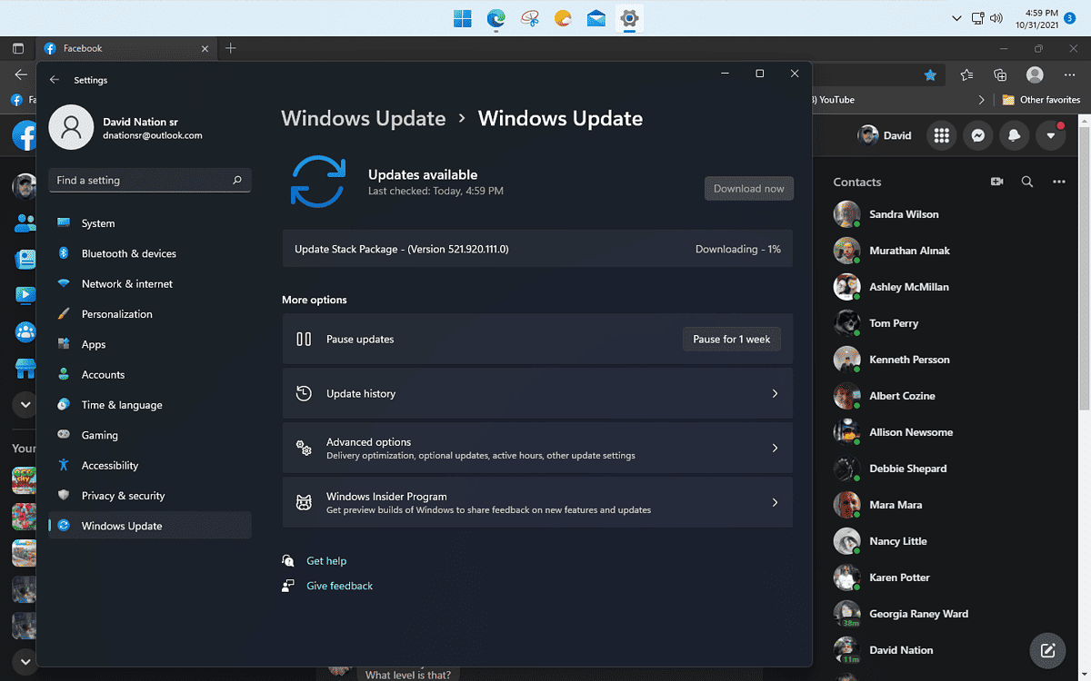1091x681 pixels.
Task: Expand the Update history row
Action: click(537, 393)
